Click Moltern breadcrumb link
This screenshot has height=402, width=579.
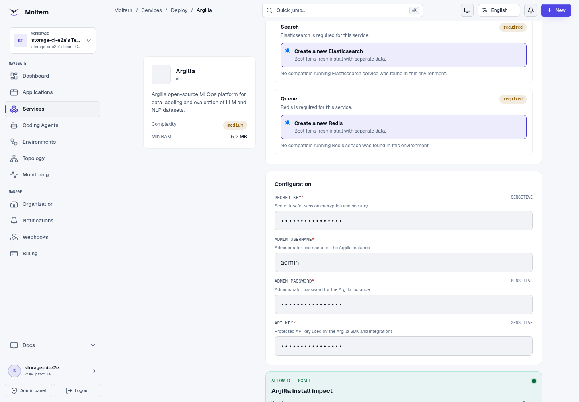pyautogui.click(x=123, y=10)
